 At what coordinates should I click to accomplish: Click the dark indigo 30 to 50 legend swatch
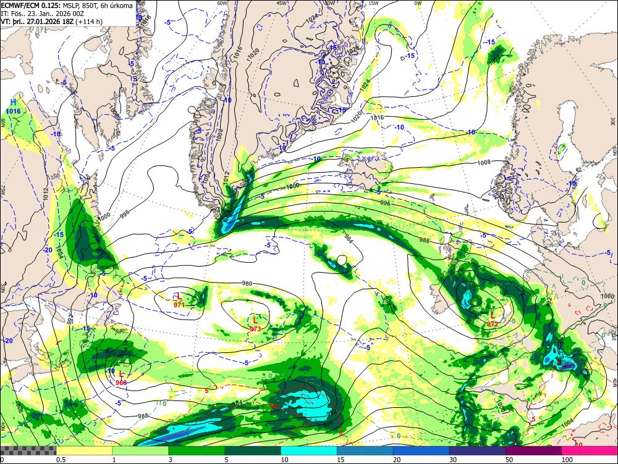tap(477, 450)
